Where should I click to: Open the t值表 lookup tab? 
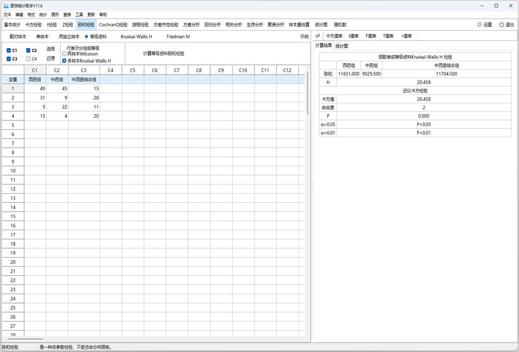point(354,36)
